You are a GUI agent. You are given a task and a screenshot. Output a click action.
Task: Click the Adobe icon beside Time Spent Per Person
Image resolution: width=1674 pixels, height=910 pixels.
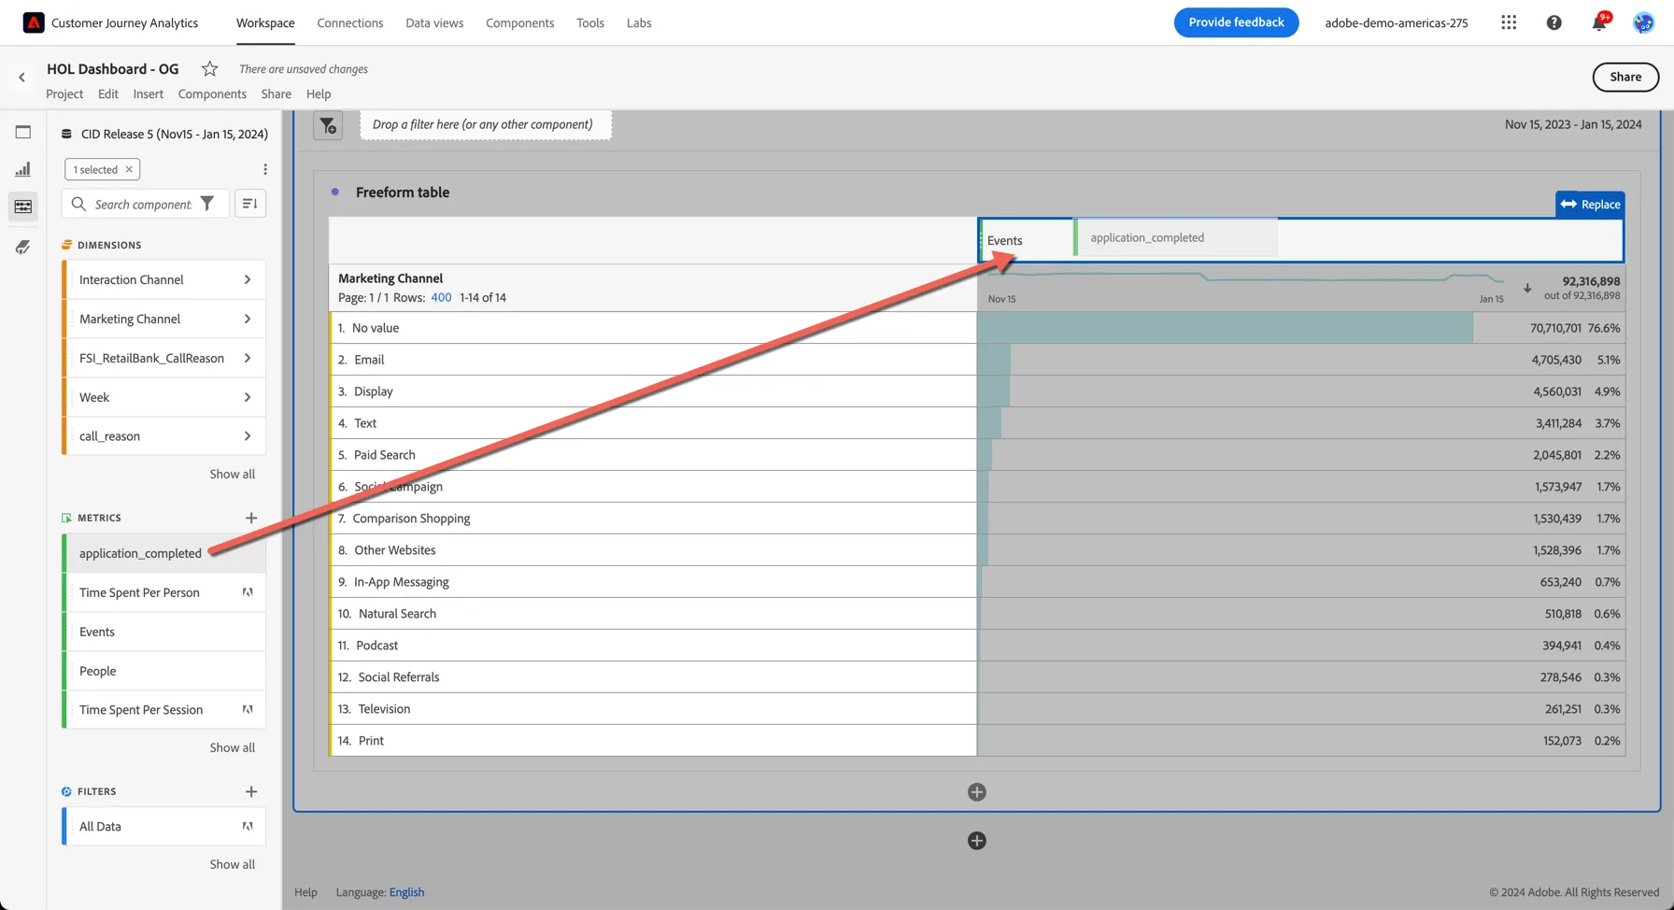pyautogui.click(x=248, y=592)
